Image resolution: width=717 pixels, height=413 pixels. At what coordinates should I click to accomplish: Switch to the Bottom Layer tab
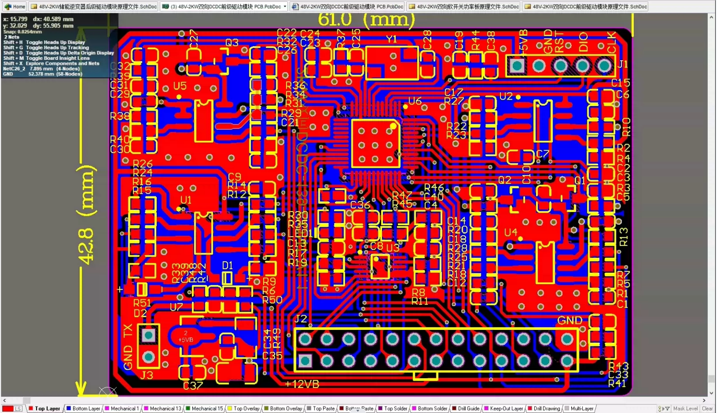click(x=83, y=408)
